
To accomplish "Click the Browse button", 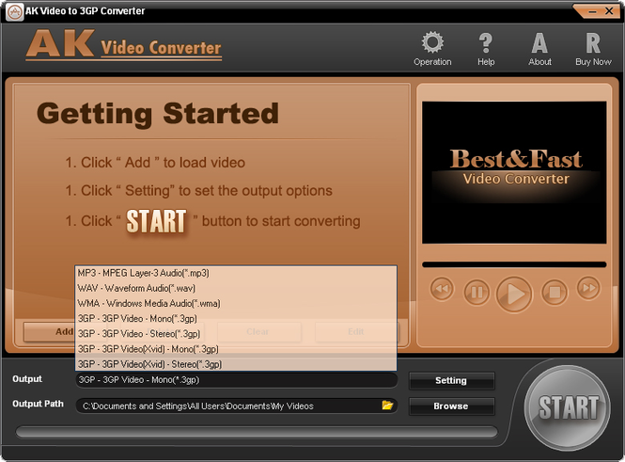I will [452, 406].
